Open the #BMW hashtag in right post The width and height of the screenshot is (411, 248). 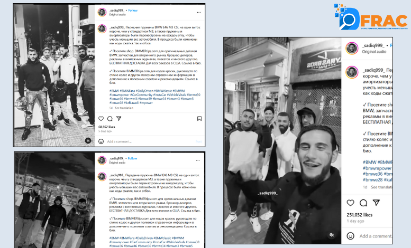click(369, 162)
